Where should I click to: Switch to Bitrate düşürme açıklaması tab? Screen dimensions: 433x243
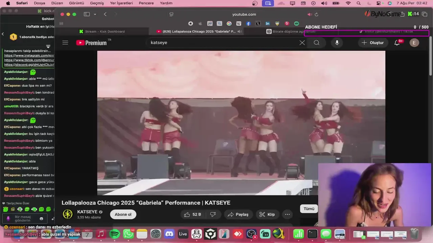291,31
